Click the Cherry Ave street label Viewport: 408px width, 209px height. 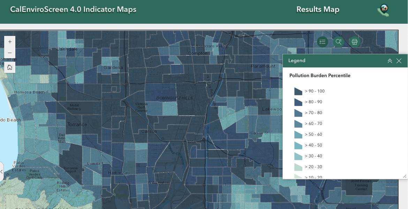pos(244,157)
